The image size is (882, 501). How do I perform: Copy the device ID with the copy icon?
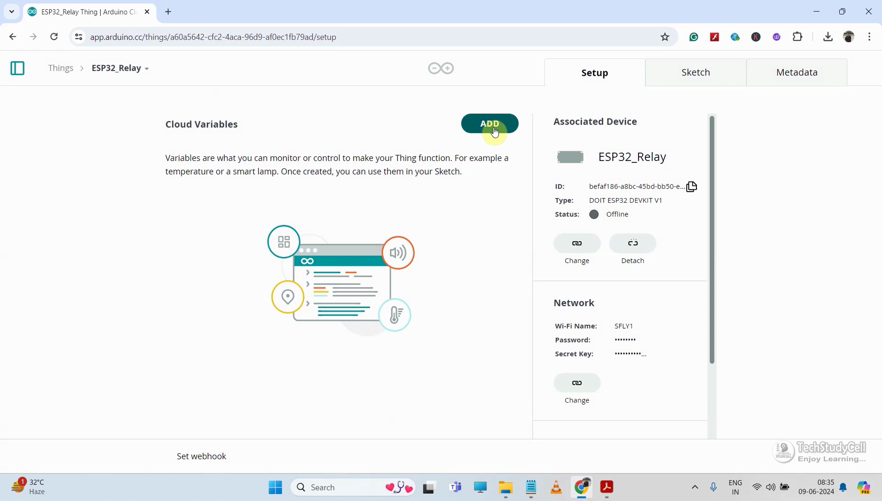click(x=692, y=186)
